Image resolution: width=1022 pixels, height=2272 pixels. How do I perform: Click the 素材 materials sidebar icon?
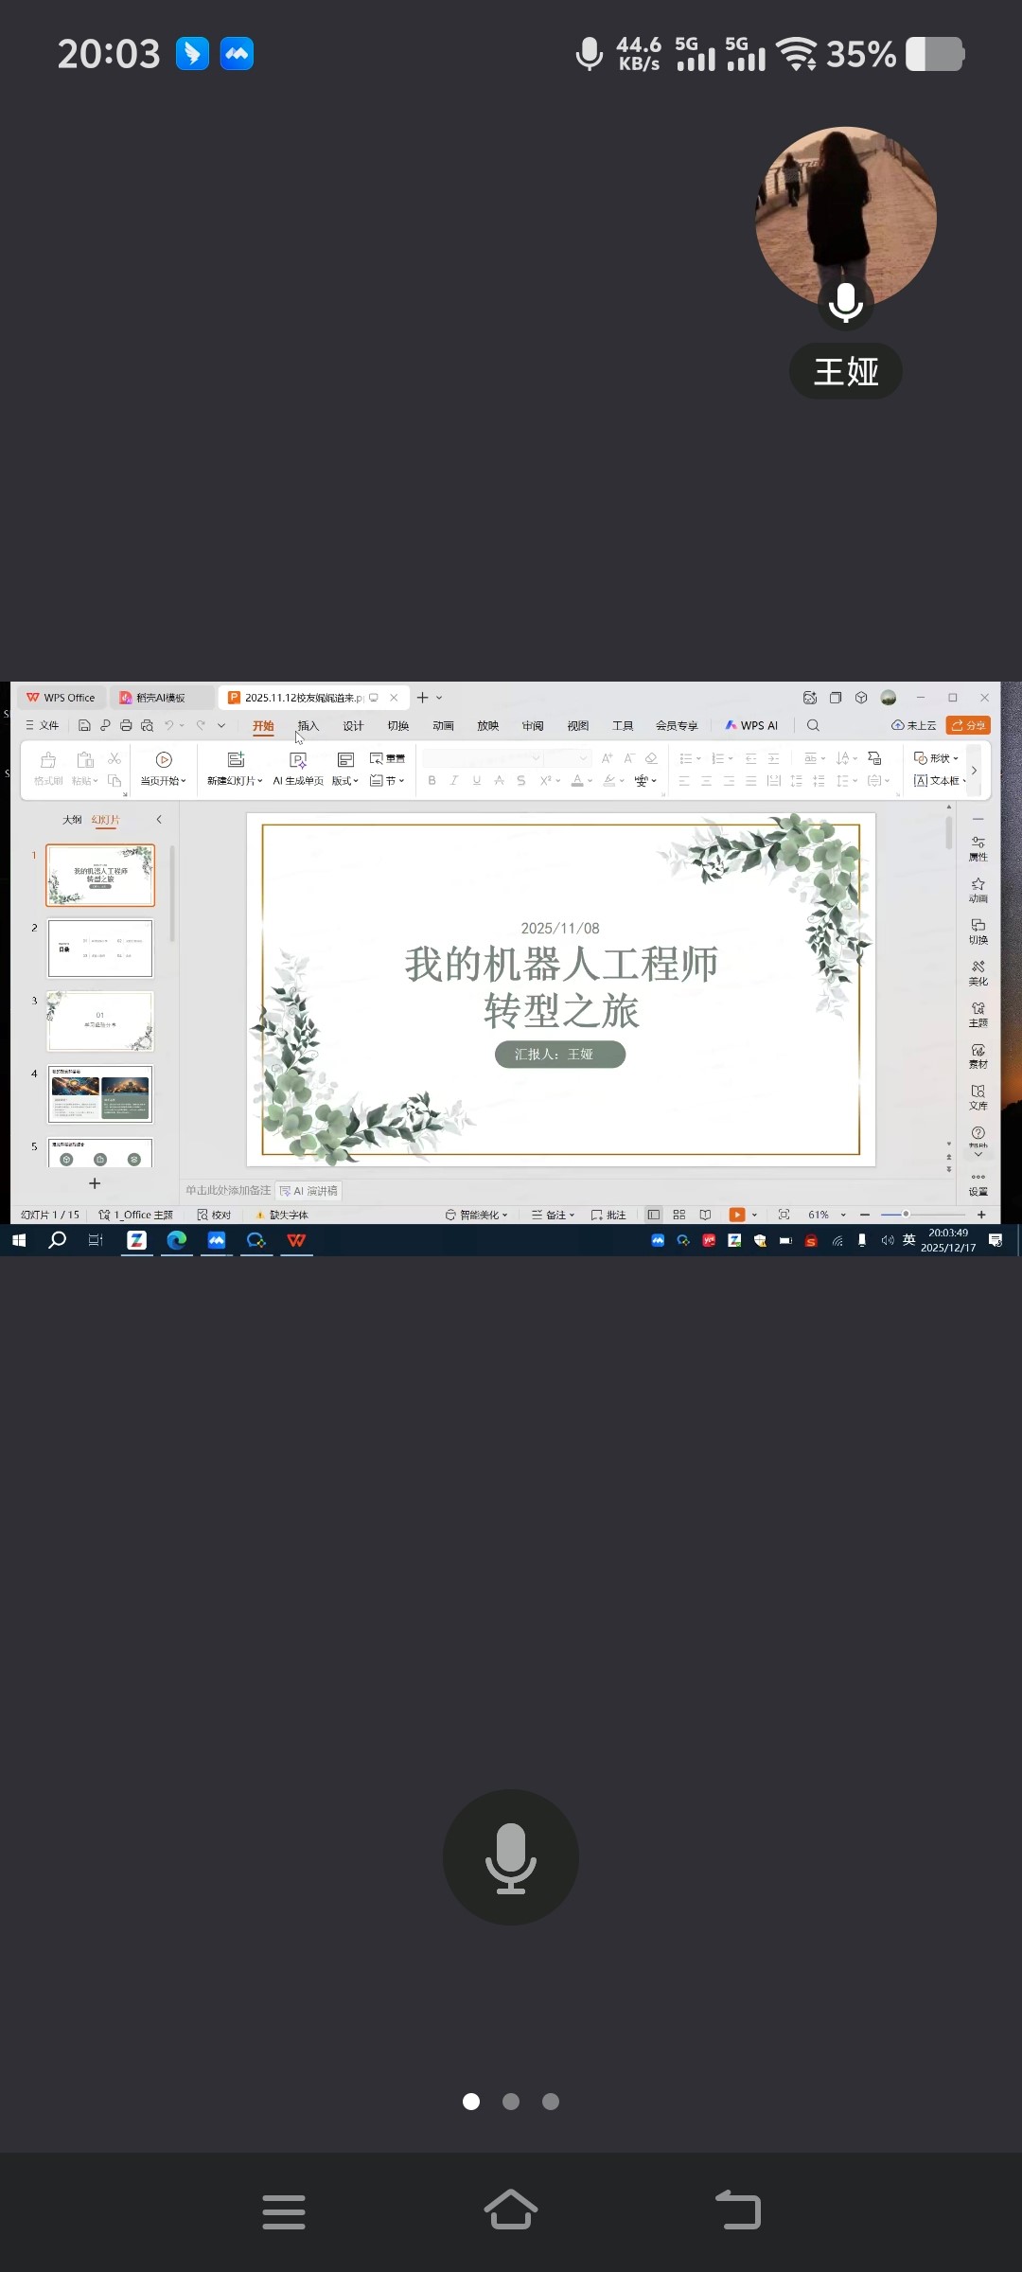pos(978,1055)
